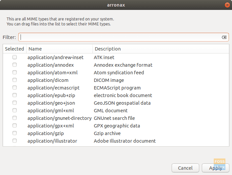The image size is (232, 175).
Task: Check the application/geo+json checkbox
Action: 15,103
